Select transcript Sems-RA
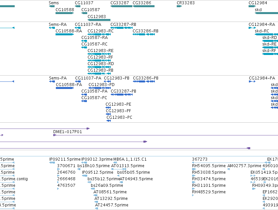 (58, 25)
